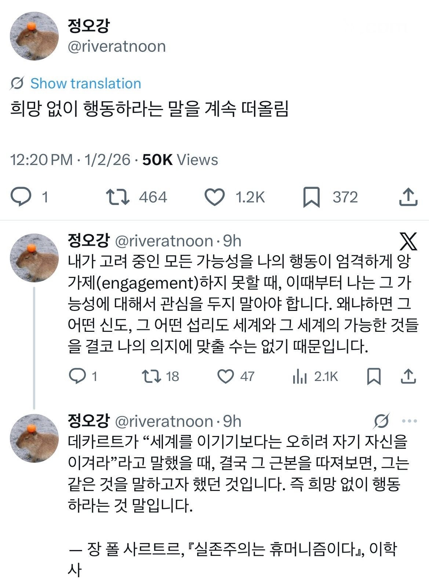This screenshot has height=579, width=429.
Task: Click Show translation link
Action: click(86, 84)
